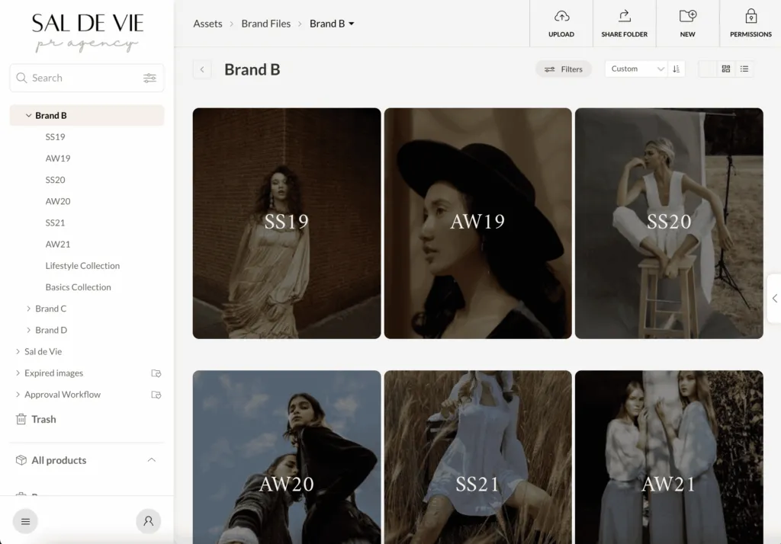This screenshot has width=781, height=544.
Task: Select Lifestyle Collection in the sidebar
Action: click(82, 266)
